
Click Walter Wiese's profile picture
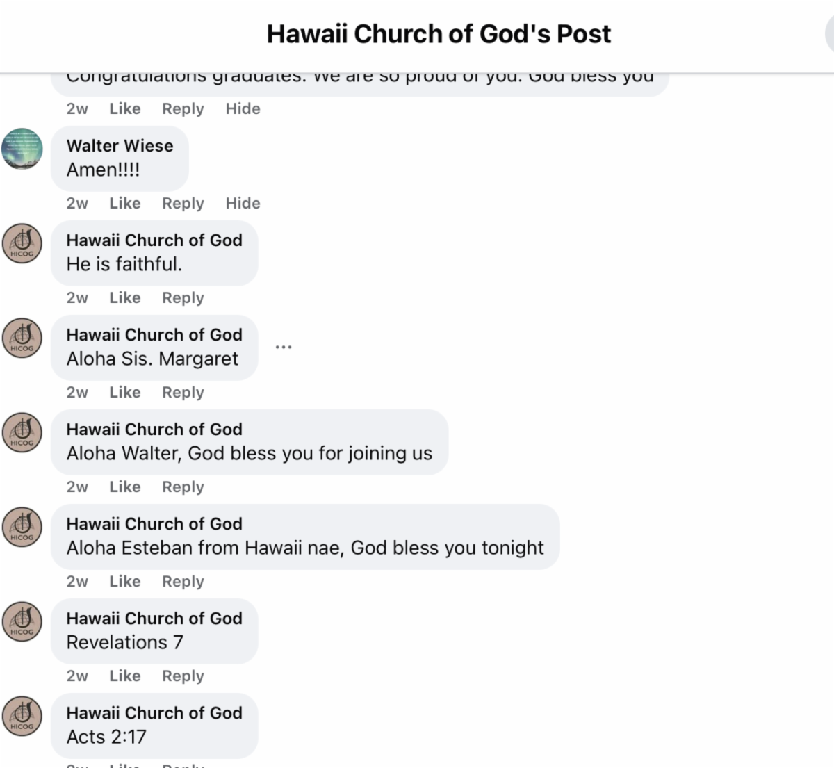click(x=22, y=149)
